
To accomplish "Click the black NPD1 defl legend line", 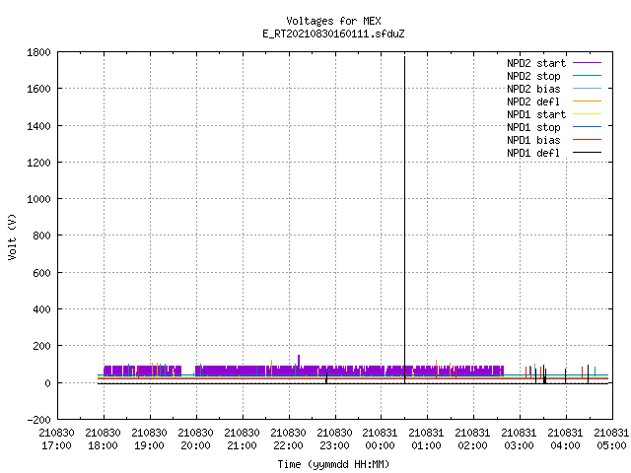I will coord(587,153).
